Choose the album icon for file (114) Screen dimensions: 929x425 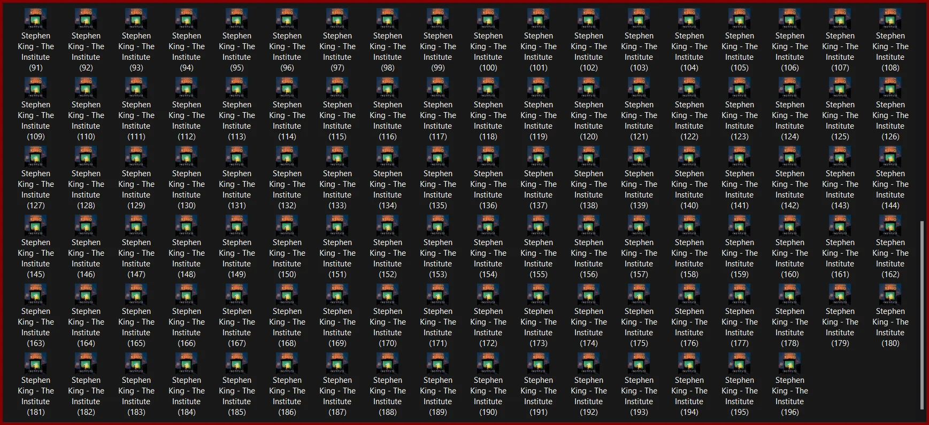[x=287, y=88]
